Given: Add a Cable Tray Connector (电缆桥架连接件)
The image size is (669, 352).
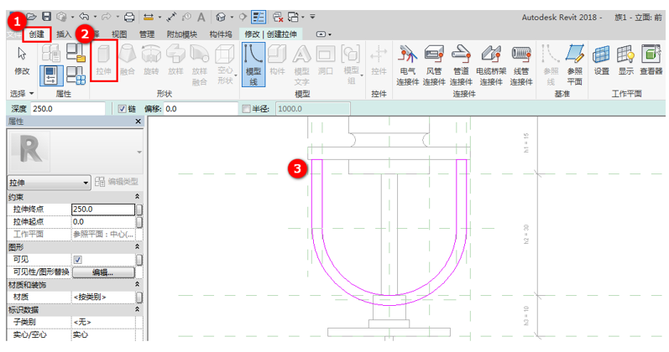Looking at the screenshot, I should click(491, 65).
